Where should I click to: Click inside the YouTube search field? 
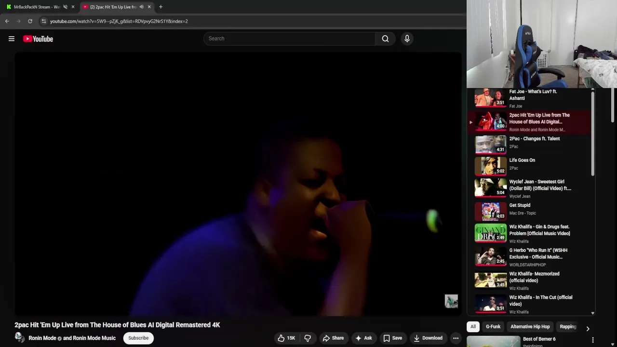[289, 39]
